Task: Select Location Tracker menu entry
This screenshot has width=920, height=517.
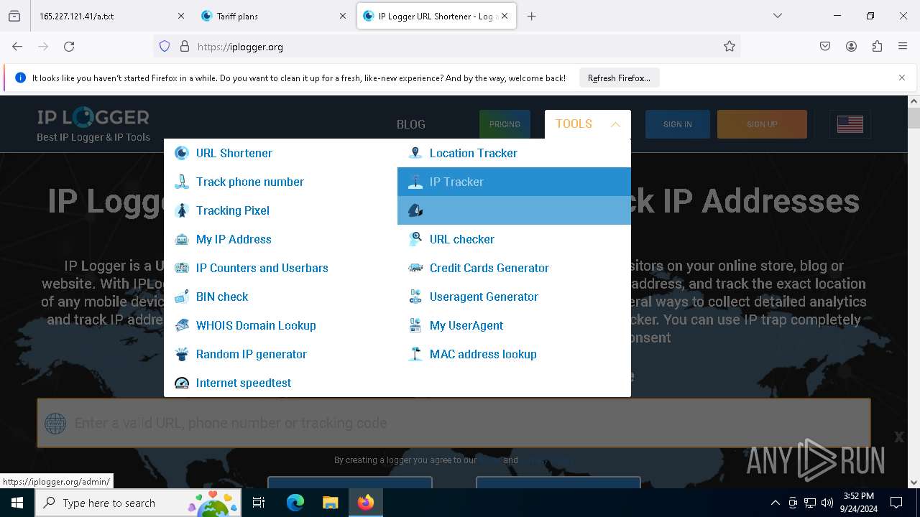Action: tap(514, 153)
